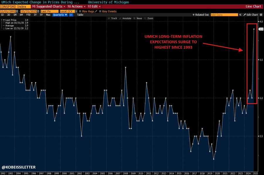This screenshot has width=264, height=175.
Task: Expand the Quarterly periodicity dropdown
Action: click(x=60, y=15)
